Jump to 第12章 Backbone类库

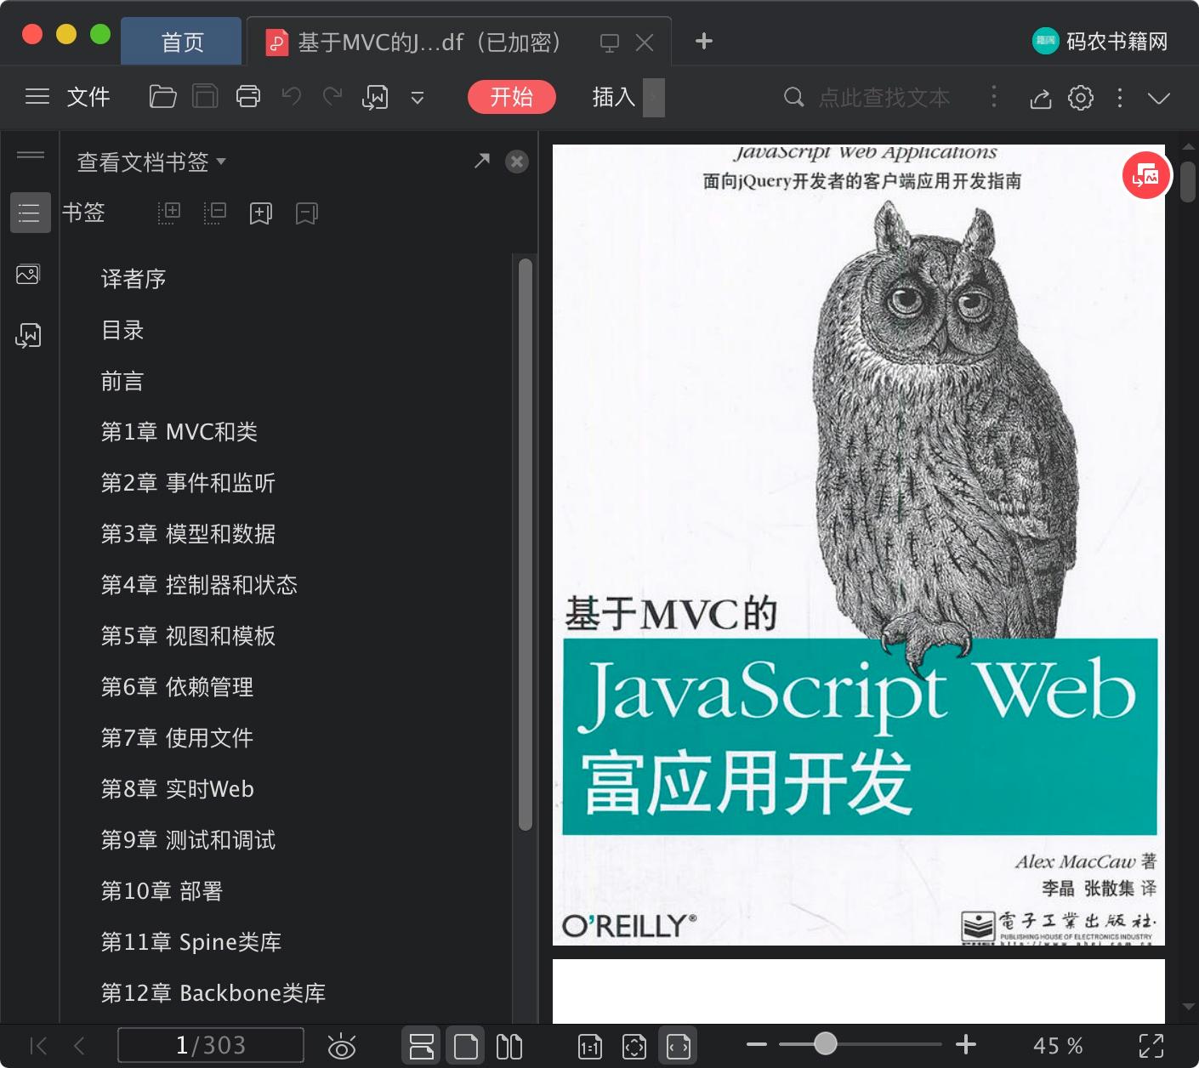213,993
